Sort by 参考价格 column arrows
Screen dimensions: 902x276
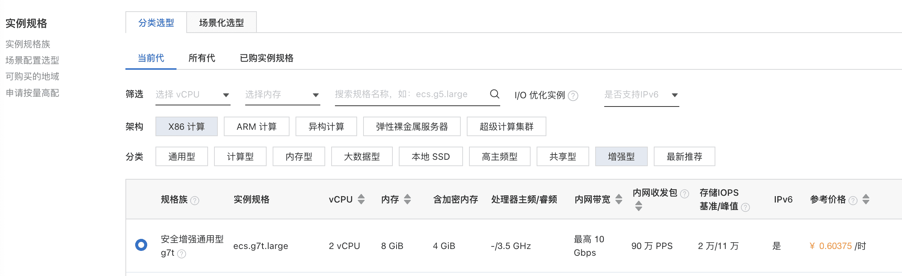[x=866, y=199]
